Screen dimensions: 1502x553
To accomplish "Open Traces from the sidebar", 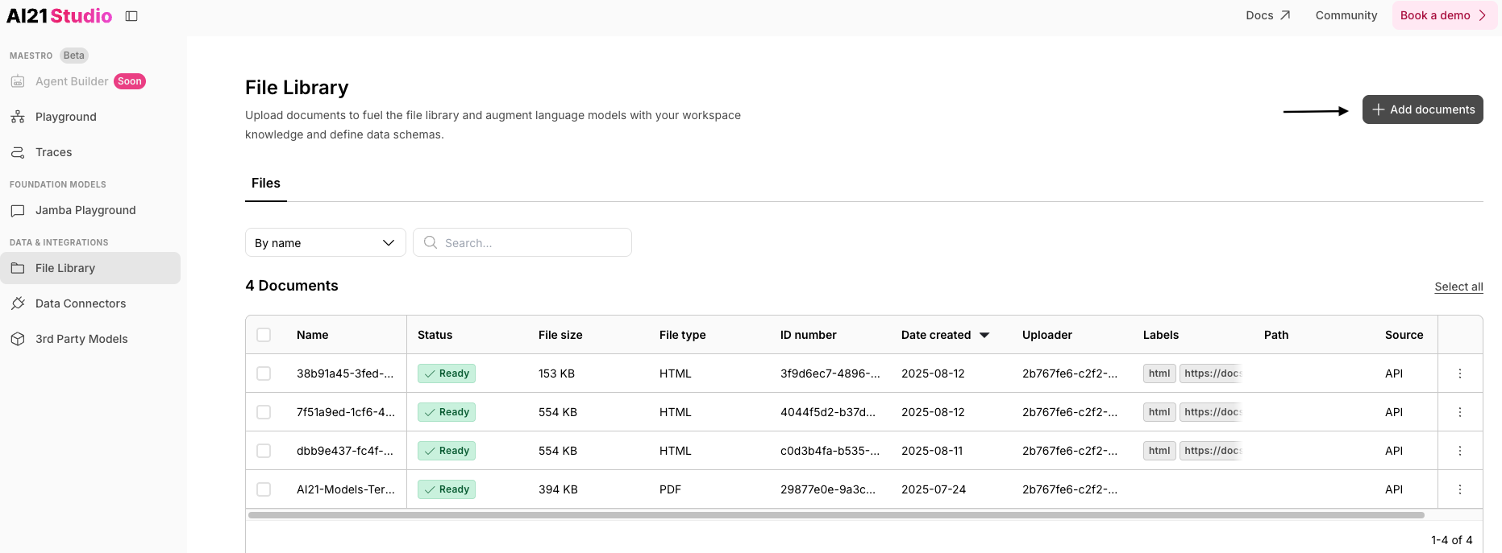I will click(90, 152).
